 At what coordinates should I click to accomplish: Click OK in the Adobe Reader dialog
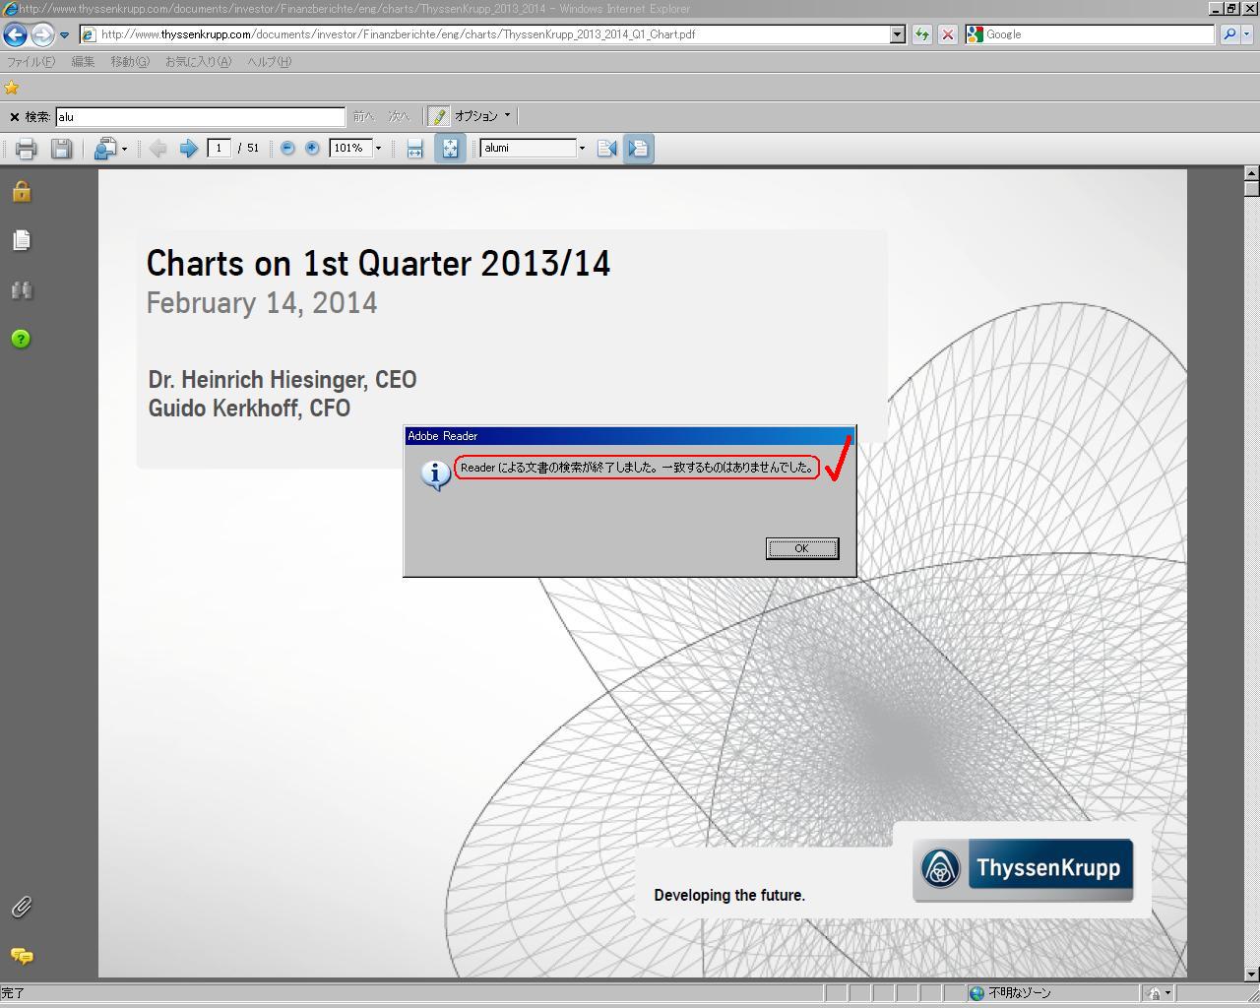tap(802, 548)
